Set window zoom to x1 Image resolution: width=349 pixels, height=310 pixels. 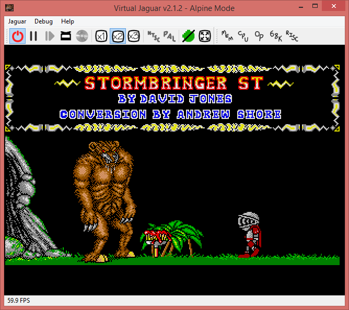click(101, 36)
